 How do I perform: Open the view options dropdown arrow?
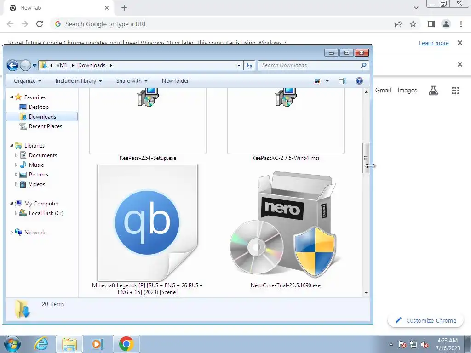point(327,81)
